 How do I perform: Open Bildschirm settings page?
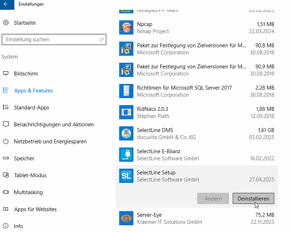(26, 74)
